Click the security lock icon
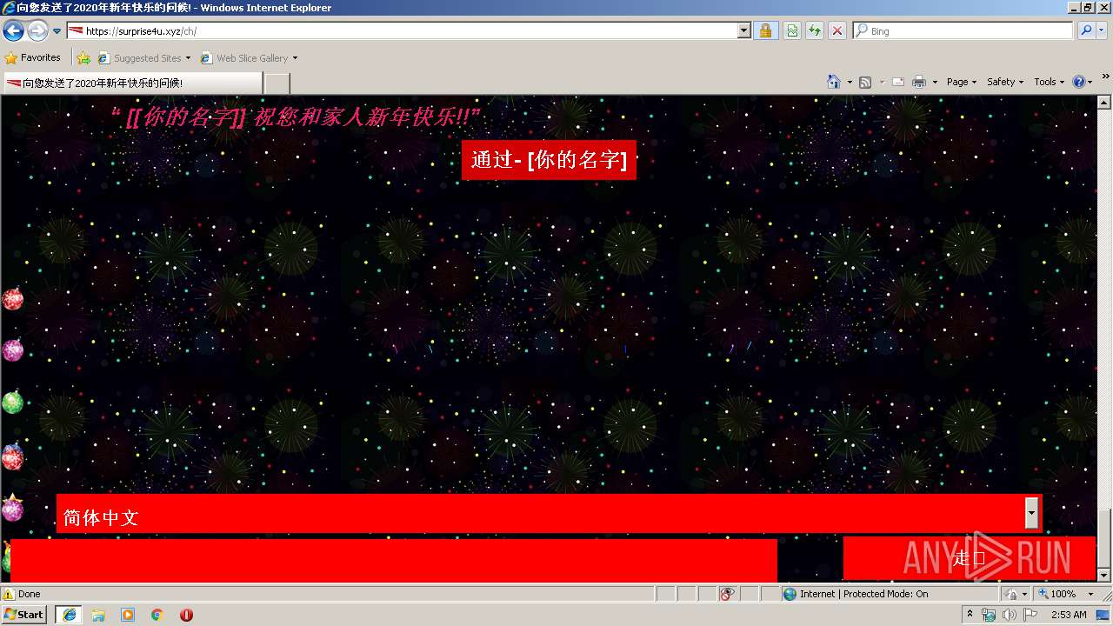This screenshot has height=626, width=1113. tap(765, 31)
